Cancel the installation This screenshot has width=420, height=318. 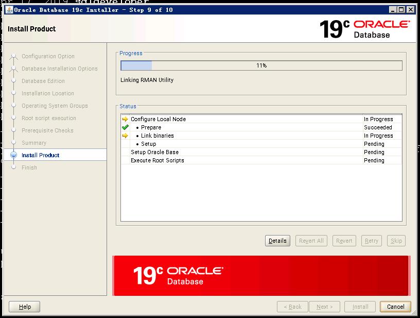(x=395, y=307)
